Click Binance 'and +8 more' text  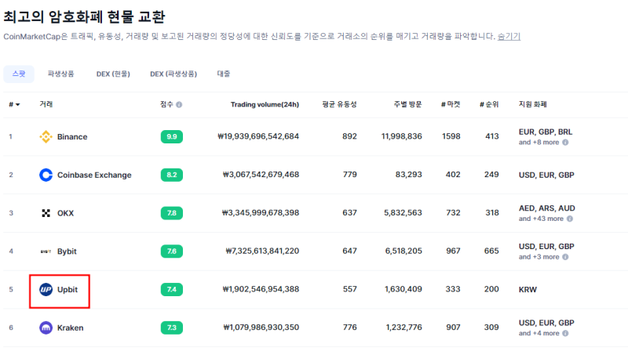(539, 143)
